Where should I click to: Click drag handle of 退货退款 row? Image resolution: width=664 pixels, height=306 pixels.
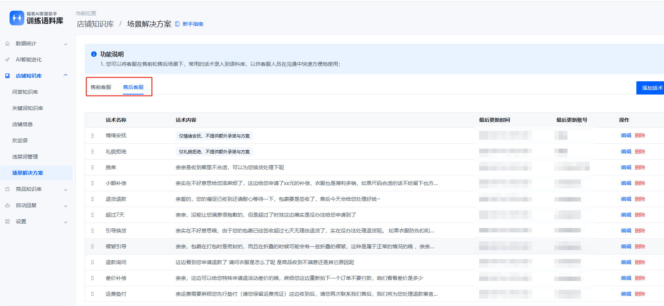92,199
